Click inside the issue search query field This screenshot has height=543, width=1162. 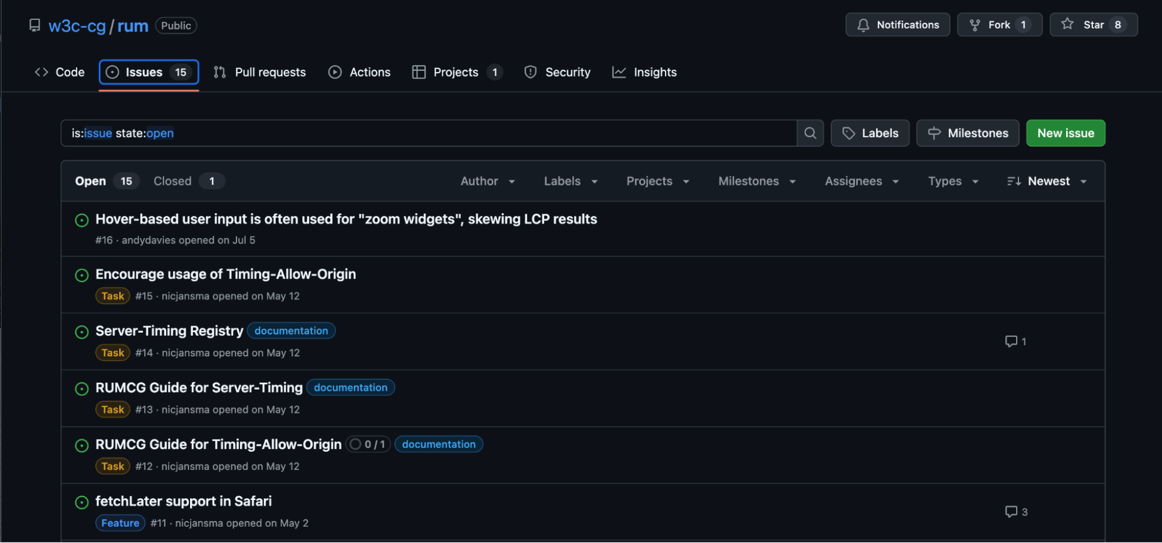point(407,133)
